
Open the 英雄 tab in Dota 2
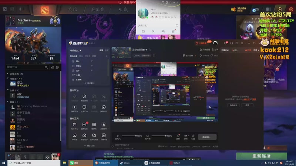click(x=73, y=10)
